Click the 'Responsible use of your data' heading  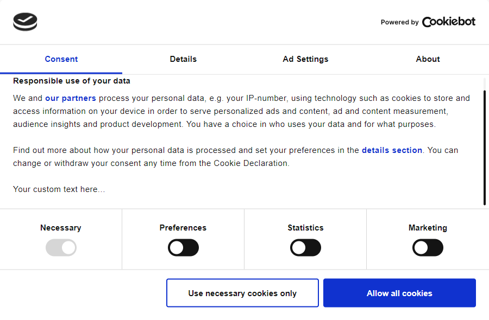click(x=72, y=81)
